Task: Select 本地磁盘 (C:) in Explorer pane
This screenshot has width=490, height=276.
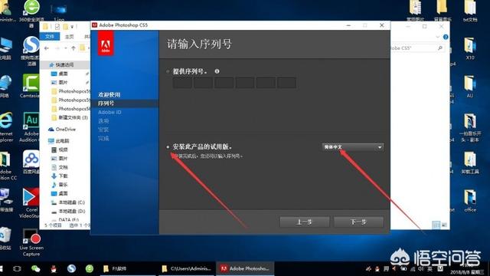Action: tap(68, 202)
